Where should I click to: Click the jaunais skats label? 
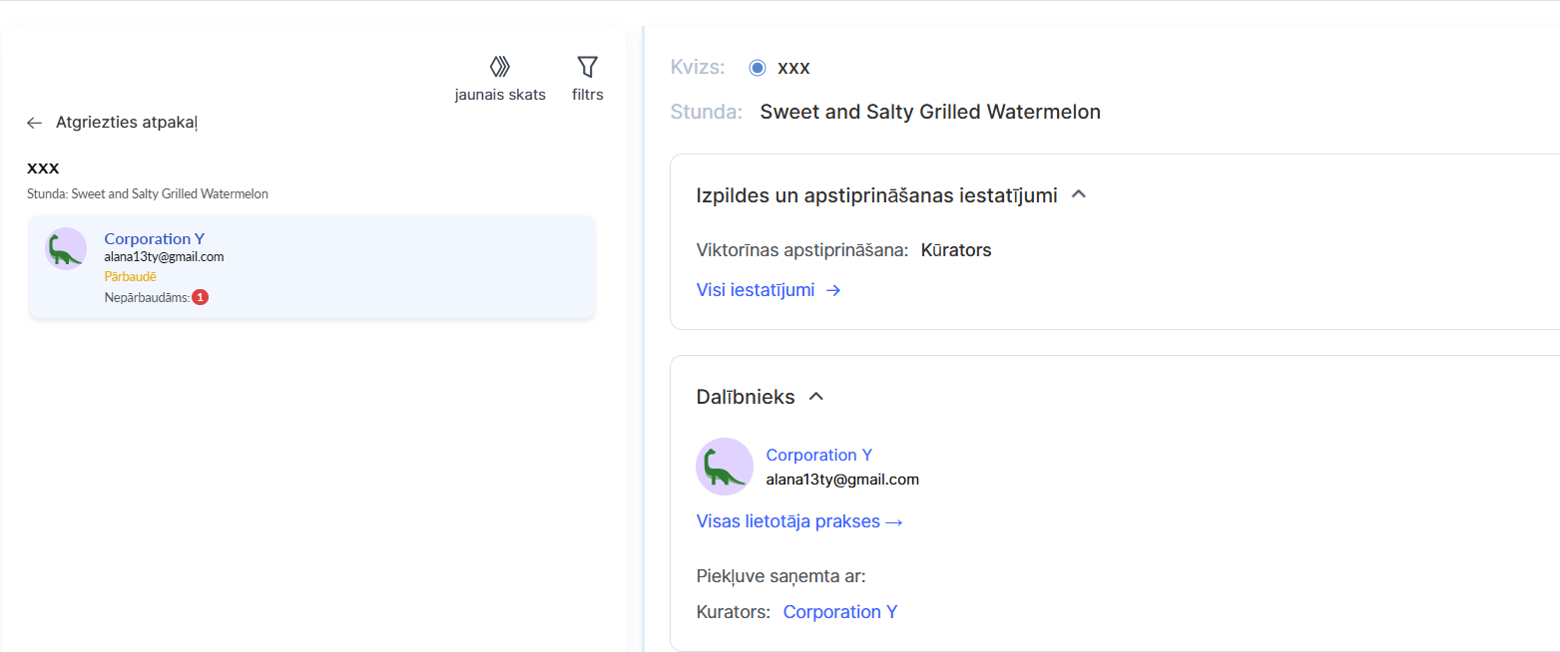[500, 95]
